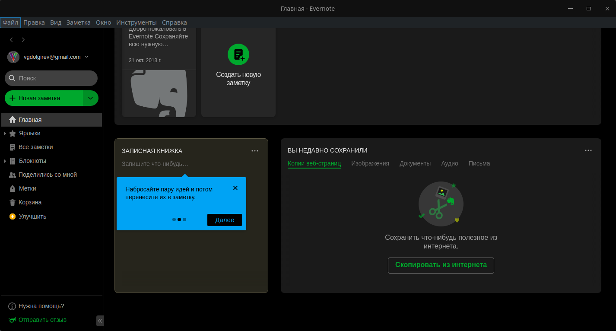Viewport: 616px width, 331px height.
Task: Click the Улучшить lightning icon
Action: [13, 216]
